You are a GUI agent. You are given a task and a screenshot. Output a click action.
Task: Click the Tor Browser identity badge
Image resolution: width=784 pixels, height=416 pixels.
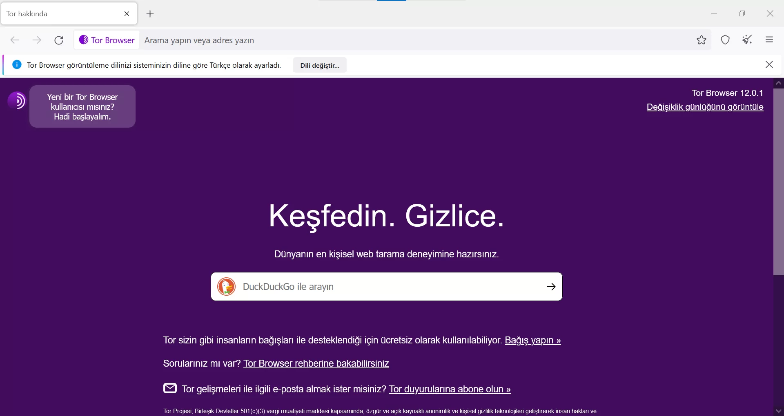click(x=107, y=40)
